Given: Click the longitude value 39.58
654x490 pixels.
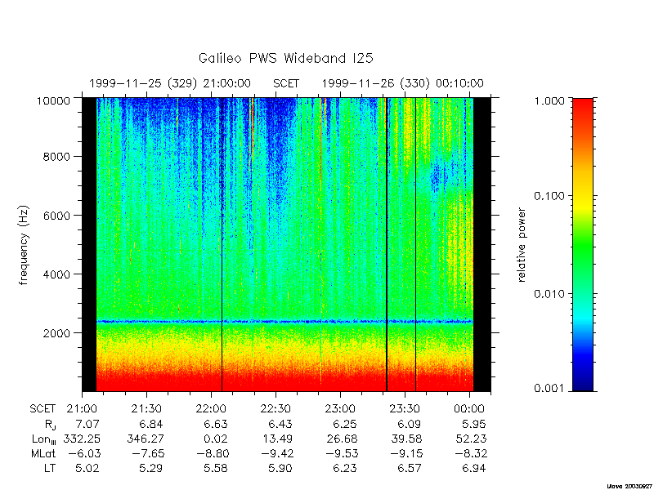Looking at the screenshot, I should click(406, 439).
